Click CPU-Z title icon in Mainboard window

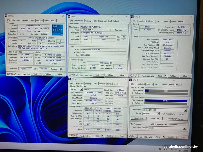point(69,16)
